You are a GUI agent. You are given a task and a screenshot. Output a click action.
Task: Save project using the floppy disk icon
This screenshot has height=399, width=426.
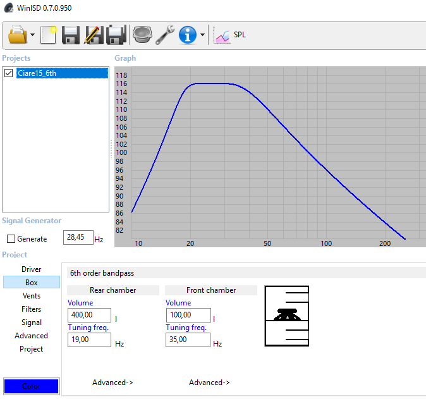tap(71, 35)
